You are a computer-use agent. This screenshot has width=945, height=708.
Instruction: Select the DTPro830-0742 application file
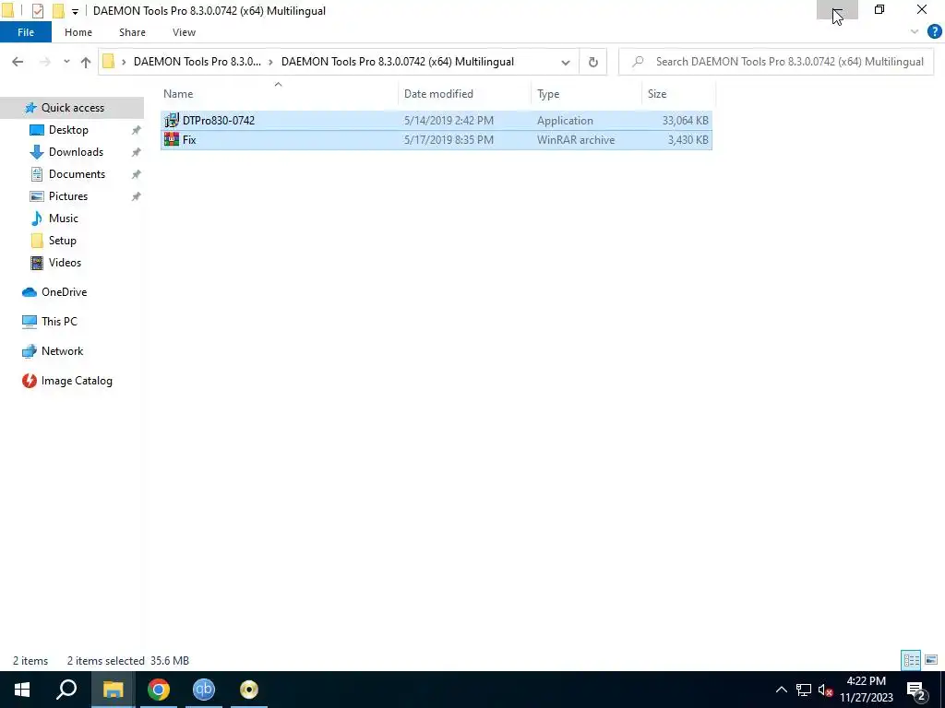(x=437, y=121)
